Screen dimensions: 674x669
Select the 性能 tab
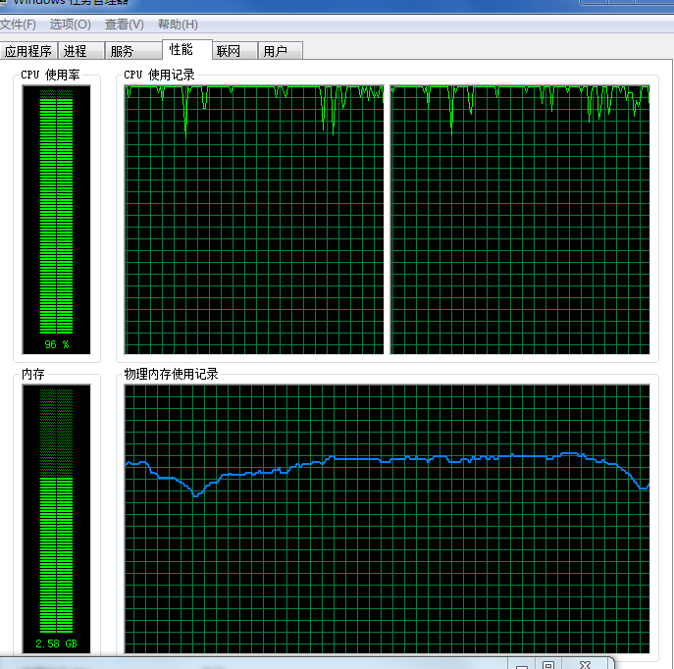[x=181, y=49]
